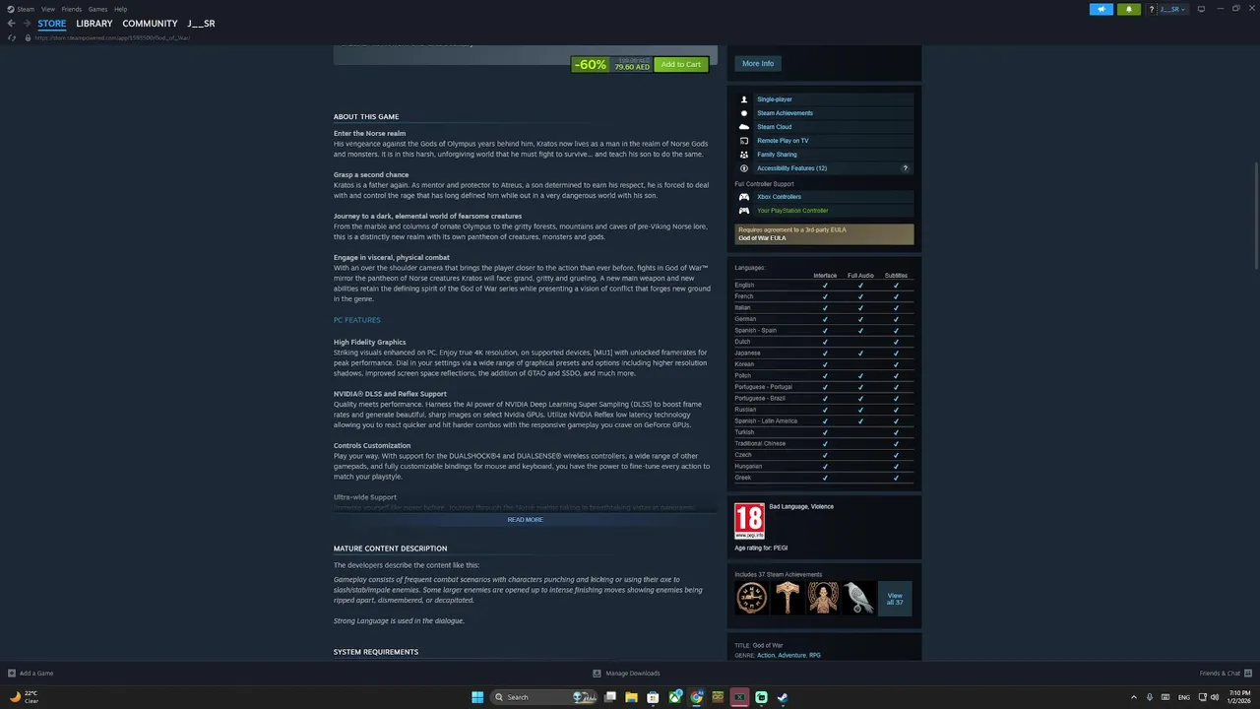The height and width of the screenshot is (709, 1260).
Task: Open the RPG genre link
Action: 815,655
